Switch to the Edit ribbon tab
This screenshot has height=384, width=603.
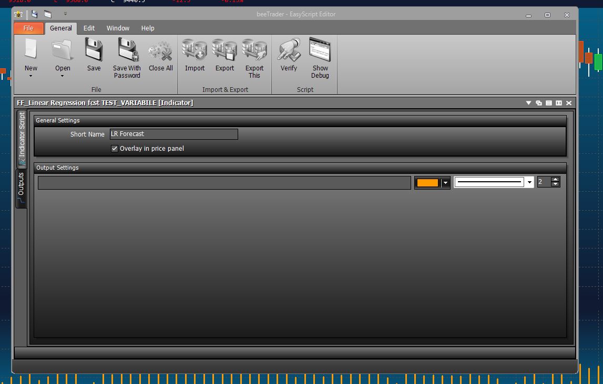pyautogui.click(x=89, y=28)
